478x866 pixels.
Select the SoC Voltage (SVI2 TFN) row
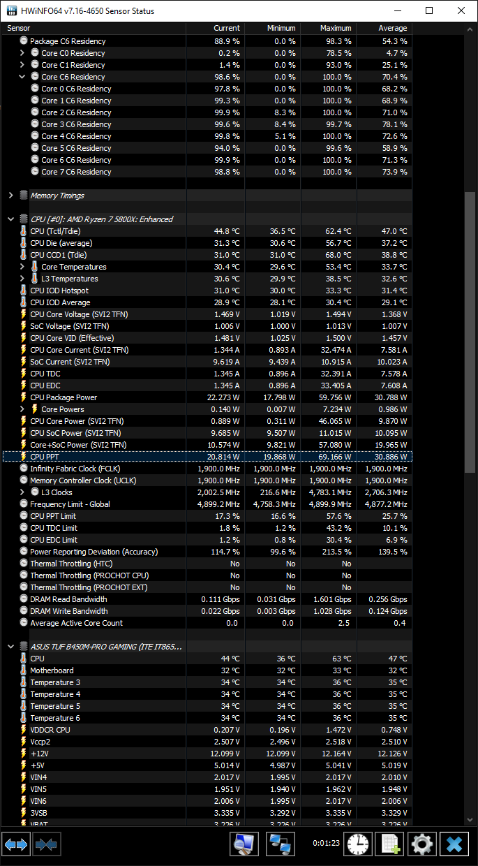(207, 326)
